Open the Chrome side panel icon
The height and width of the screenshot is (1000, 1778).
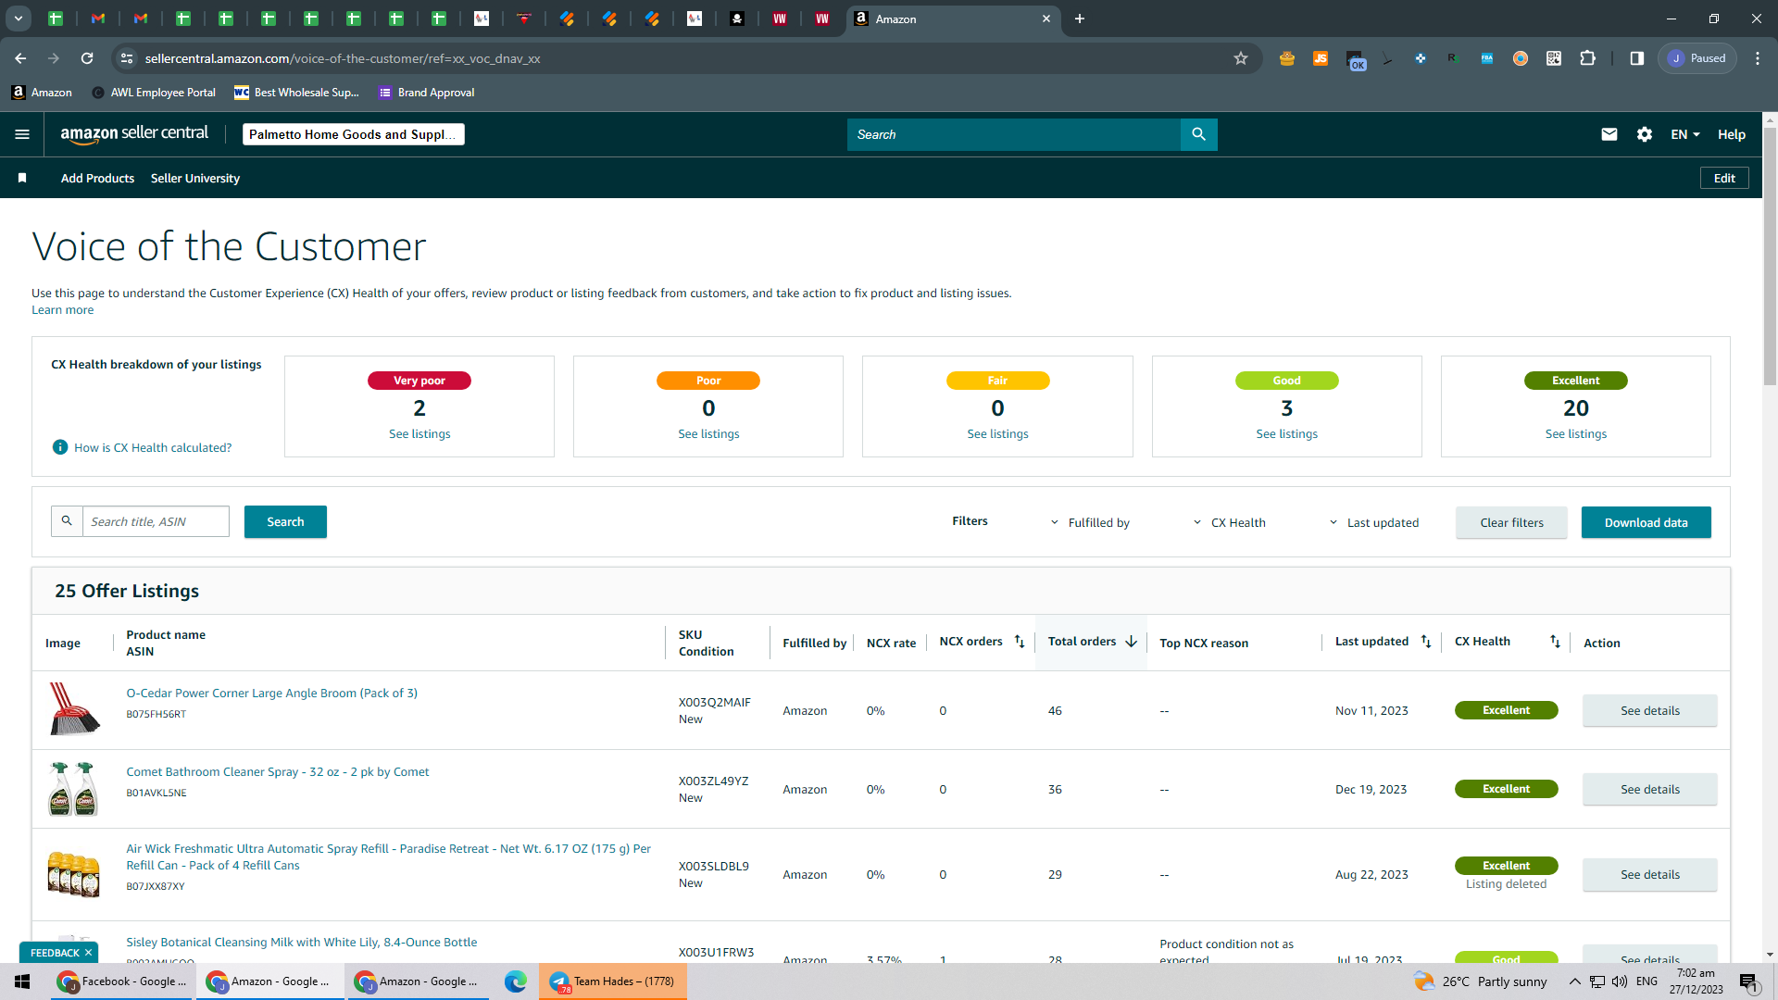(x=1637, y=58)
